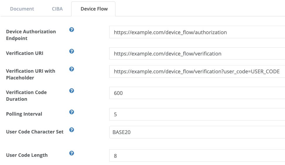Click the User Code Length label
The width and height of the screenshot is (285, 165).
27,155
